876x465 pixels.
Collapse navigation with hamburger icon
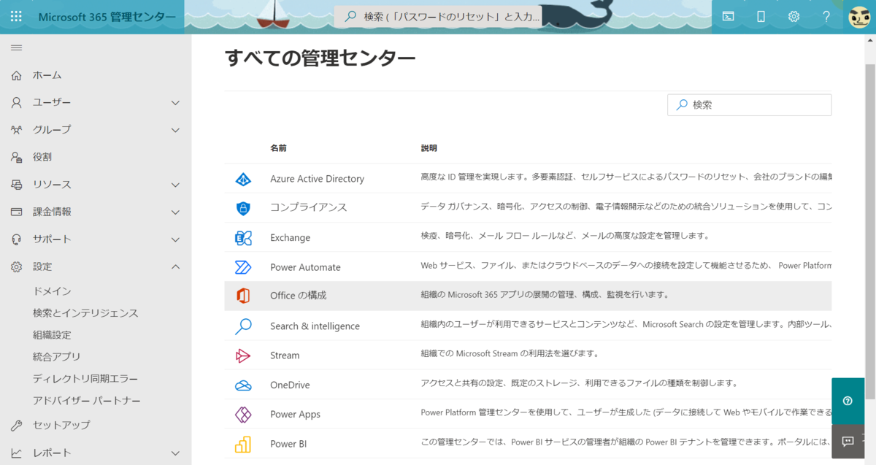pyautogui.click(x=16, y=47)
